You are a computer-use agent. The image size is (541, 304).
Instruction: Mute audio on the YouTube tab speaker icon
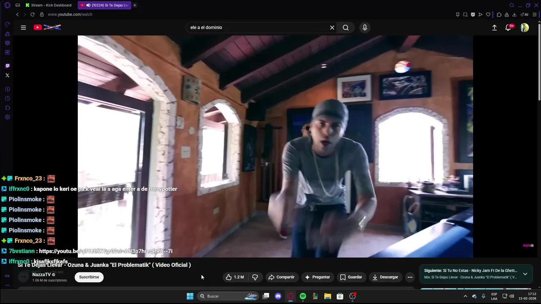[x=88, y=5]
